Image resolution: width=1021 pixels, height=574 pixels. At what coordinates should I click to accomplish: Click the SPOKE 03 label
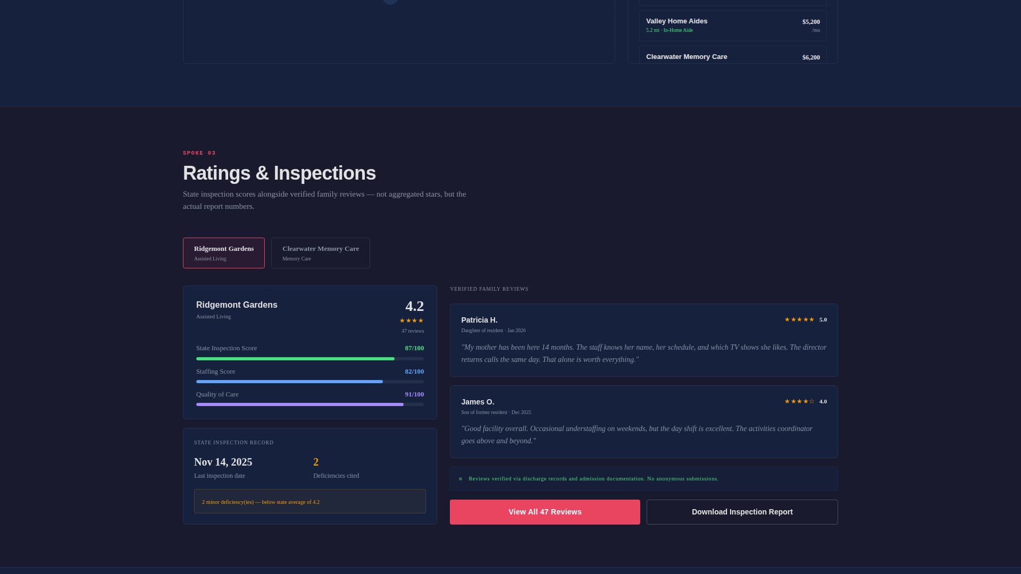pos(199,153)
